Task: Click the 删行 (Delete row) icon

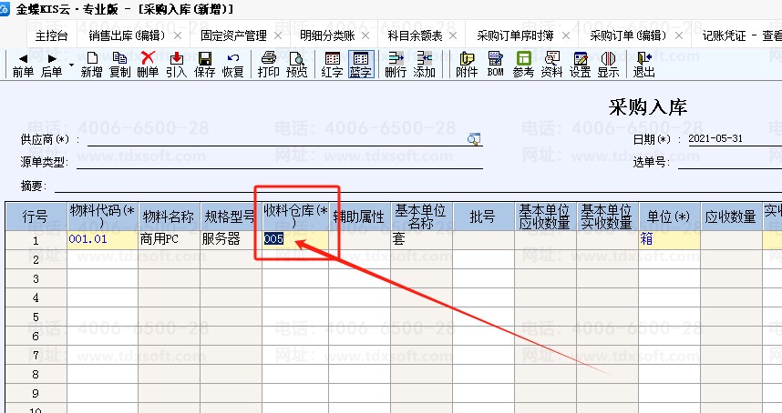Action: pyautogui.click(x=396, y=64)
